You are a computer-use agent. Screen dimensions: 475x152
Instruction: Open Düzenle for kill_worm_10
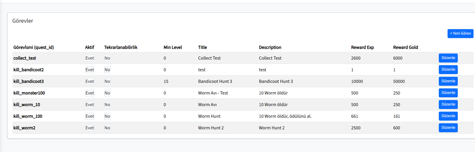click(448, 104)
